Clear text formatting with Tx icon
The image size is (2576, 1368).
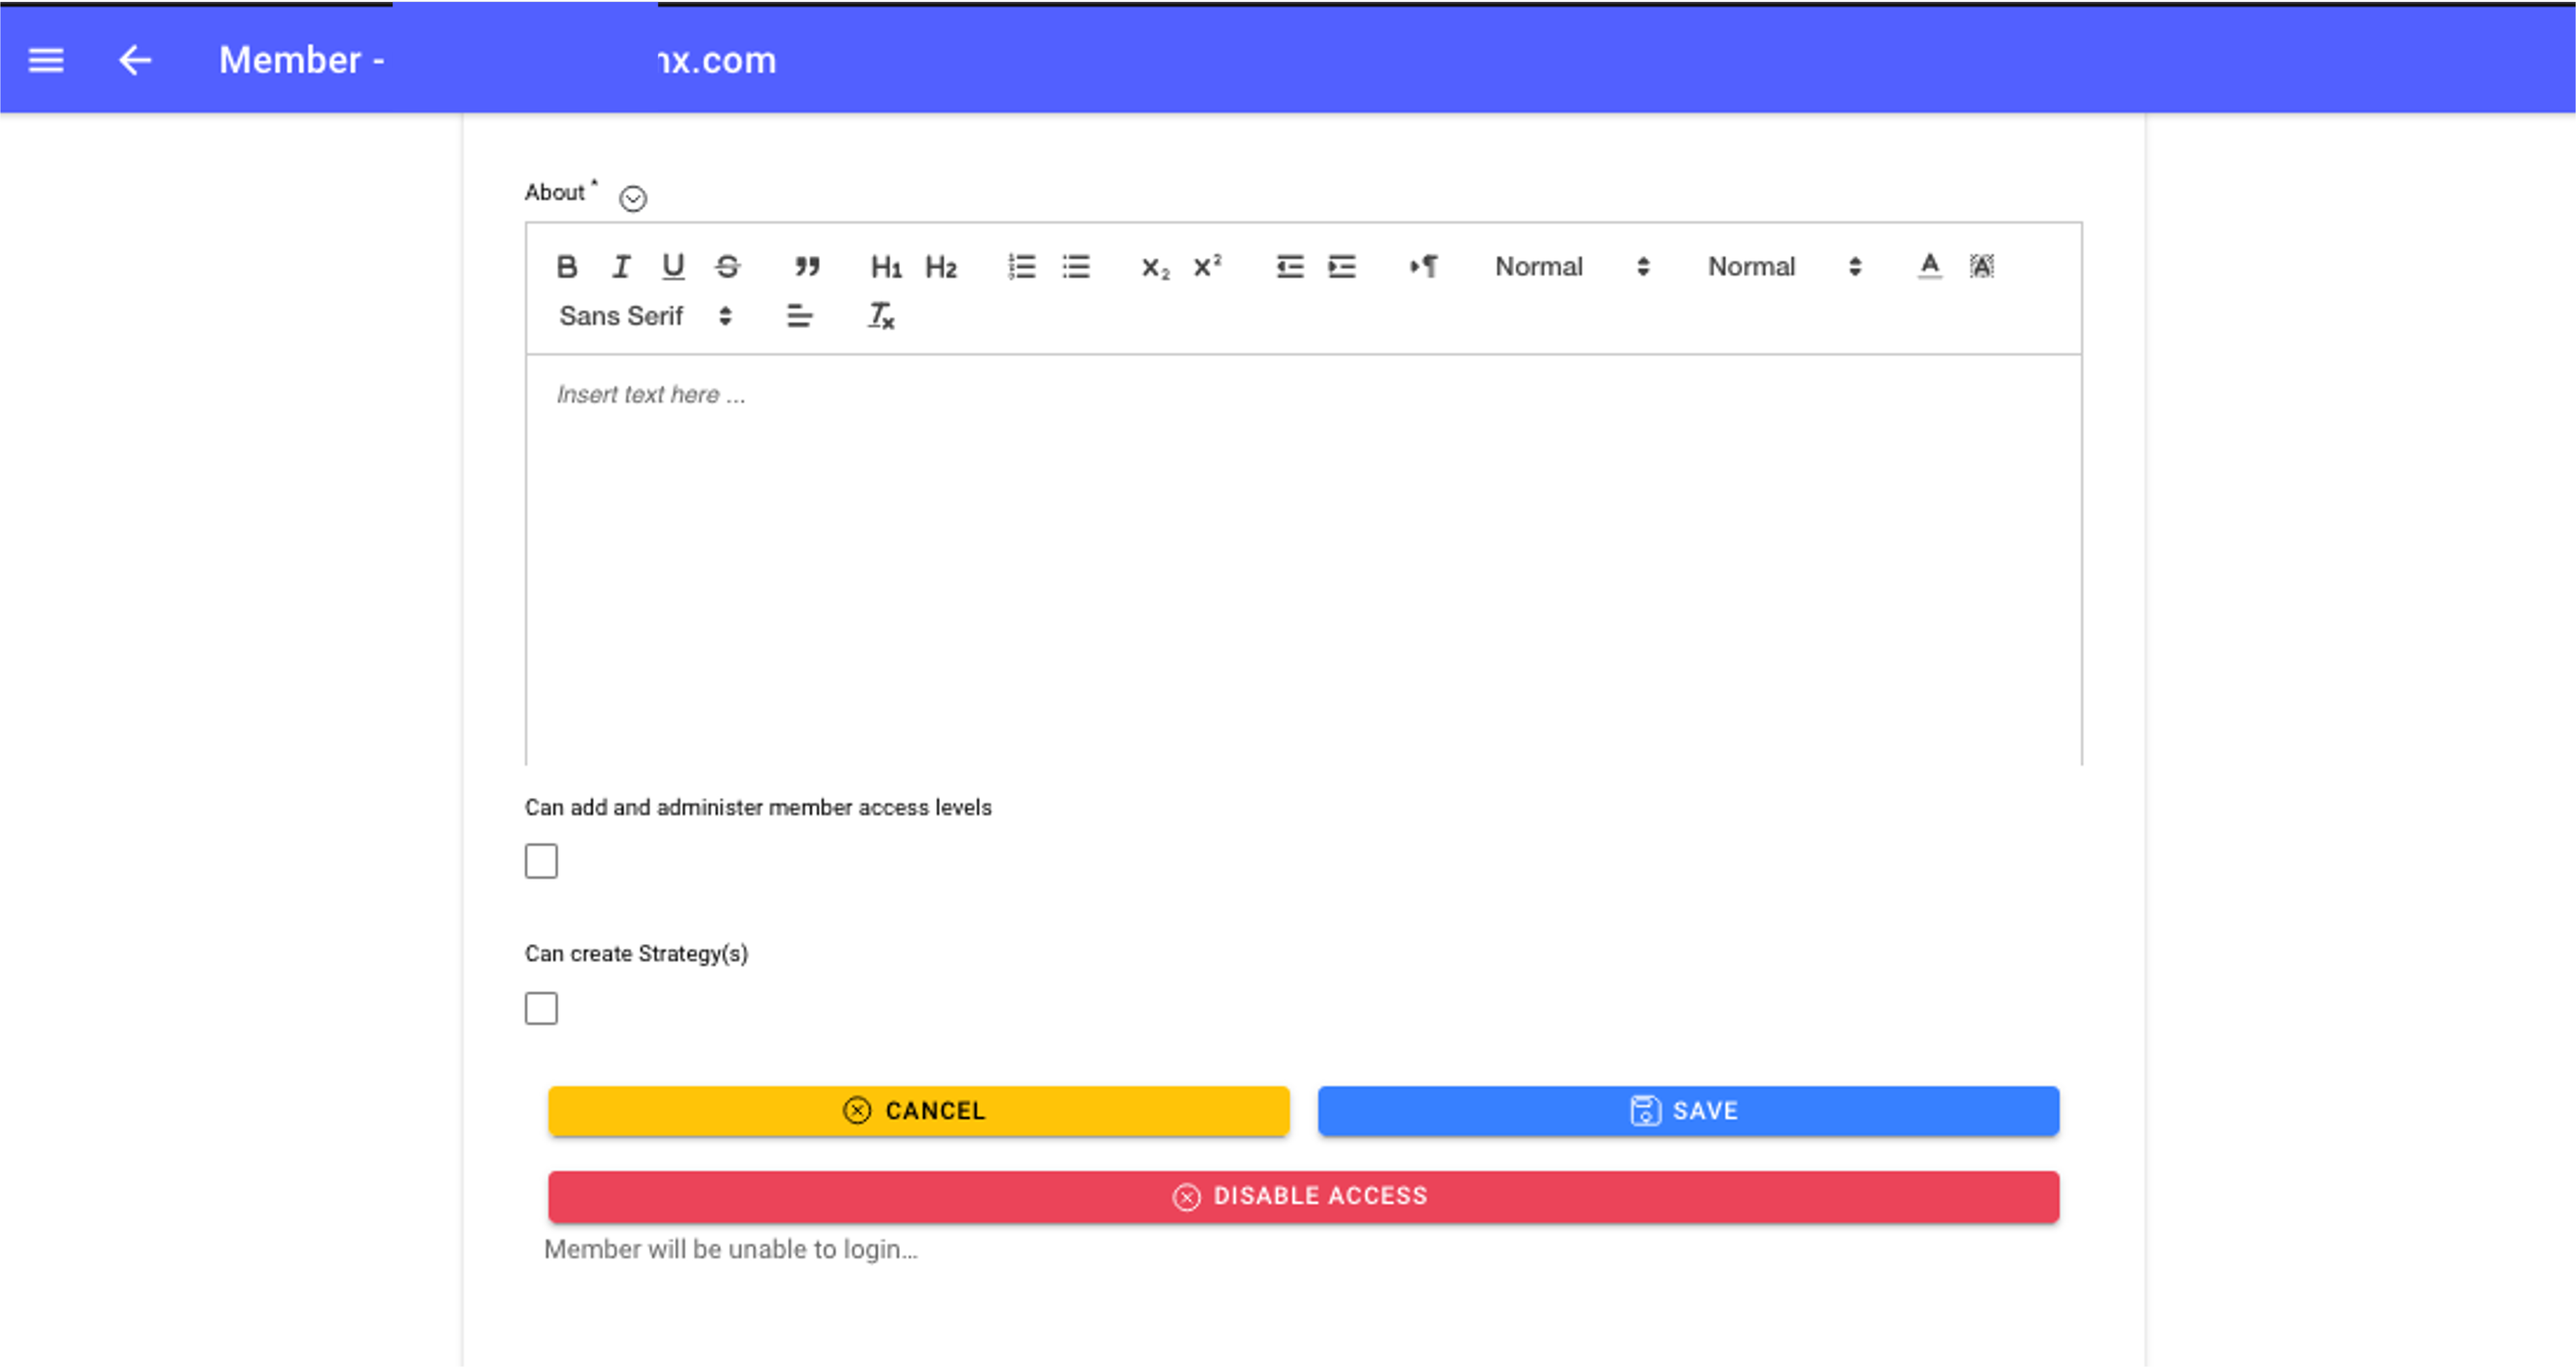pyautogui.click(x=880, y=316)
